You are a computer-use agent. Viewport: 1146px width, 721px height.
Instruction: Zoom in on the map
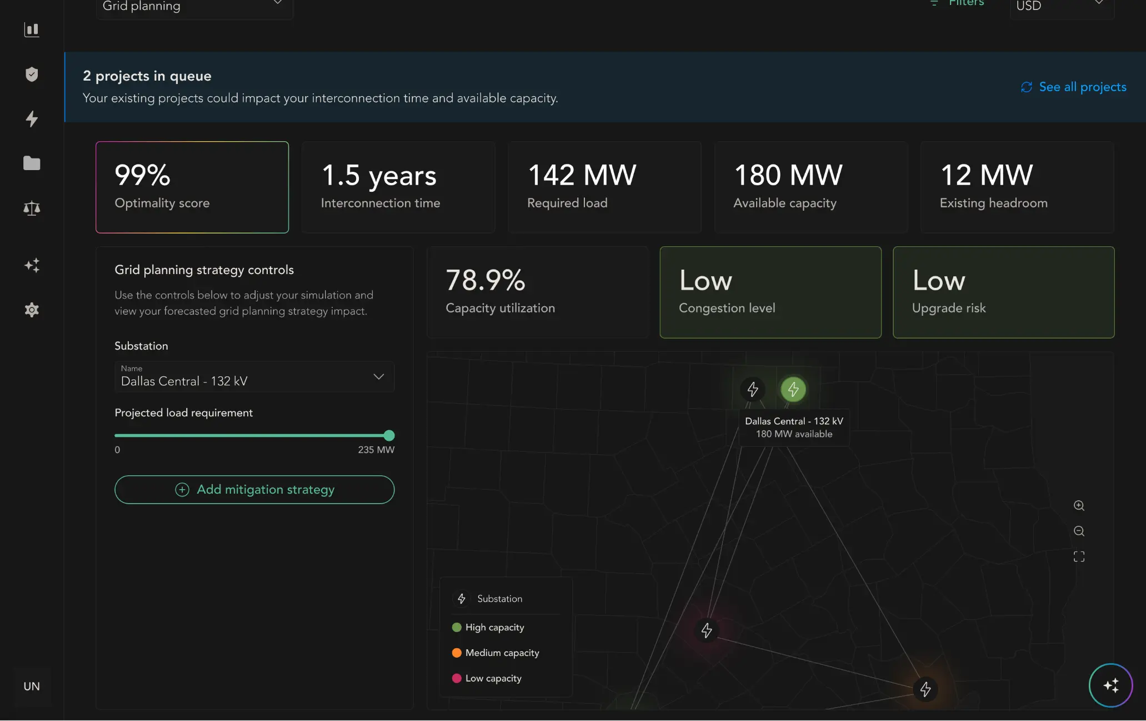click(x=1079, y=505)
